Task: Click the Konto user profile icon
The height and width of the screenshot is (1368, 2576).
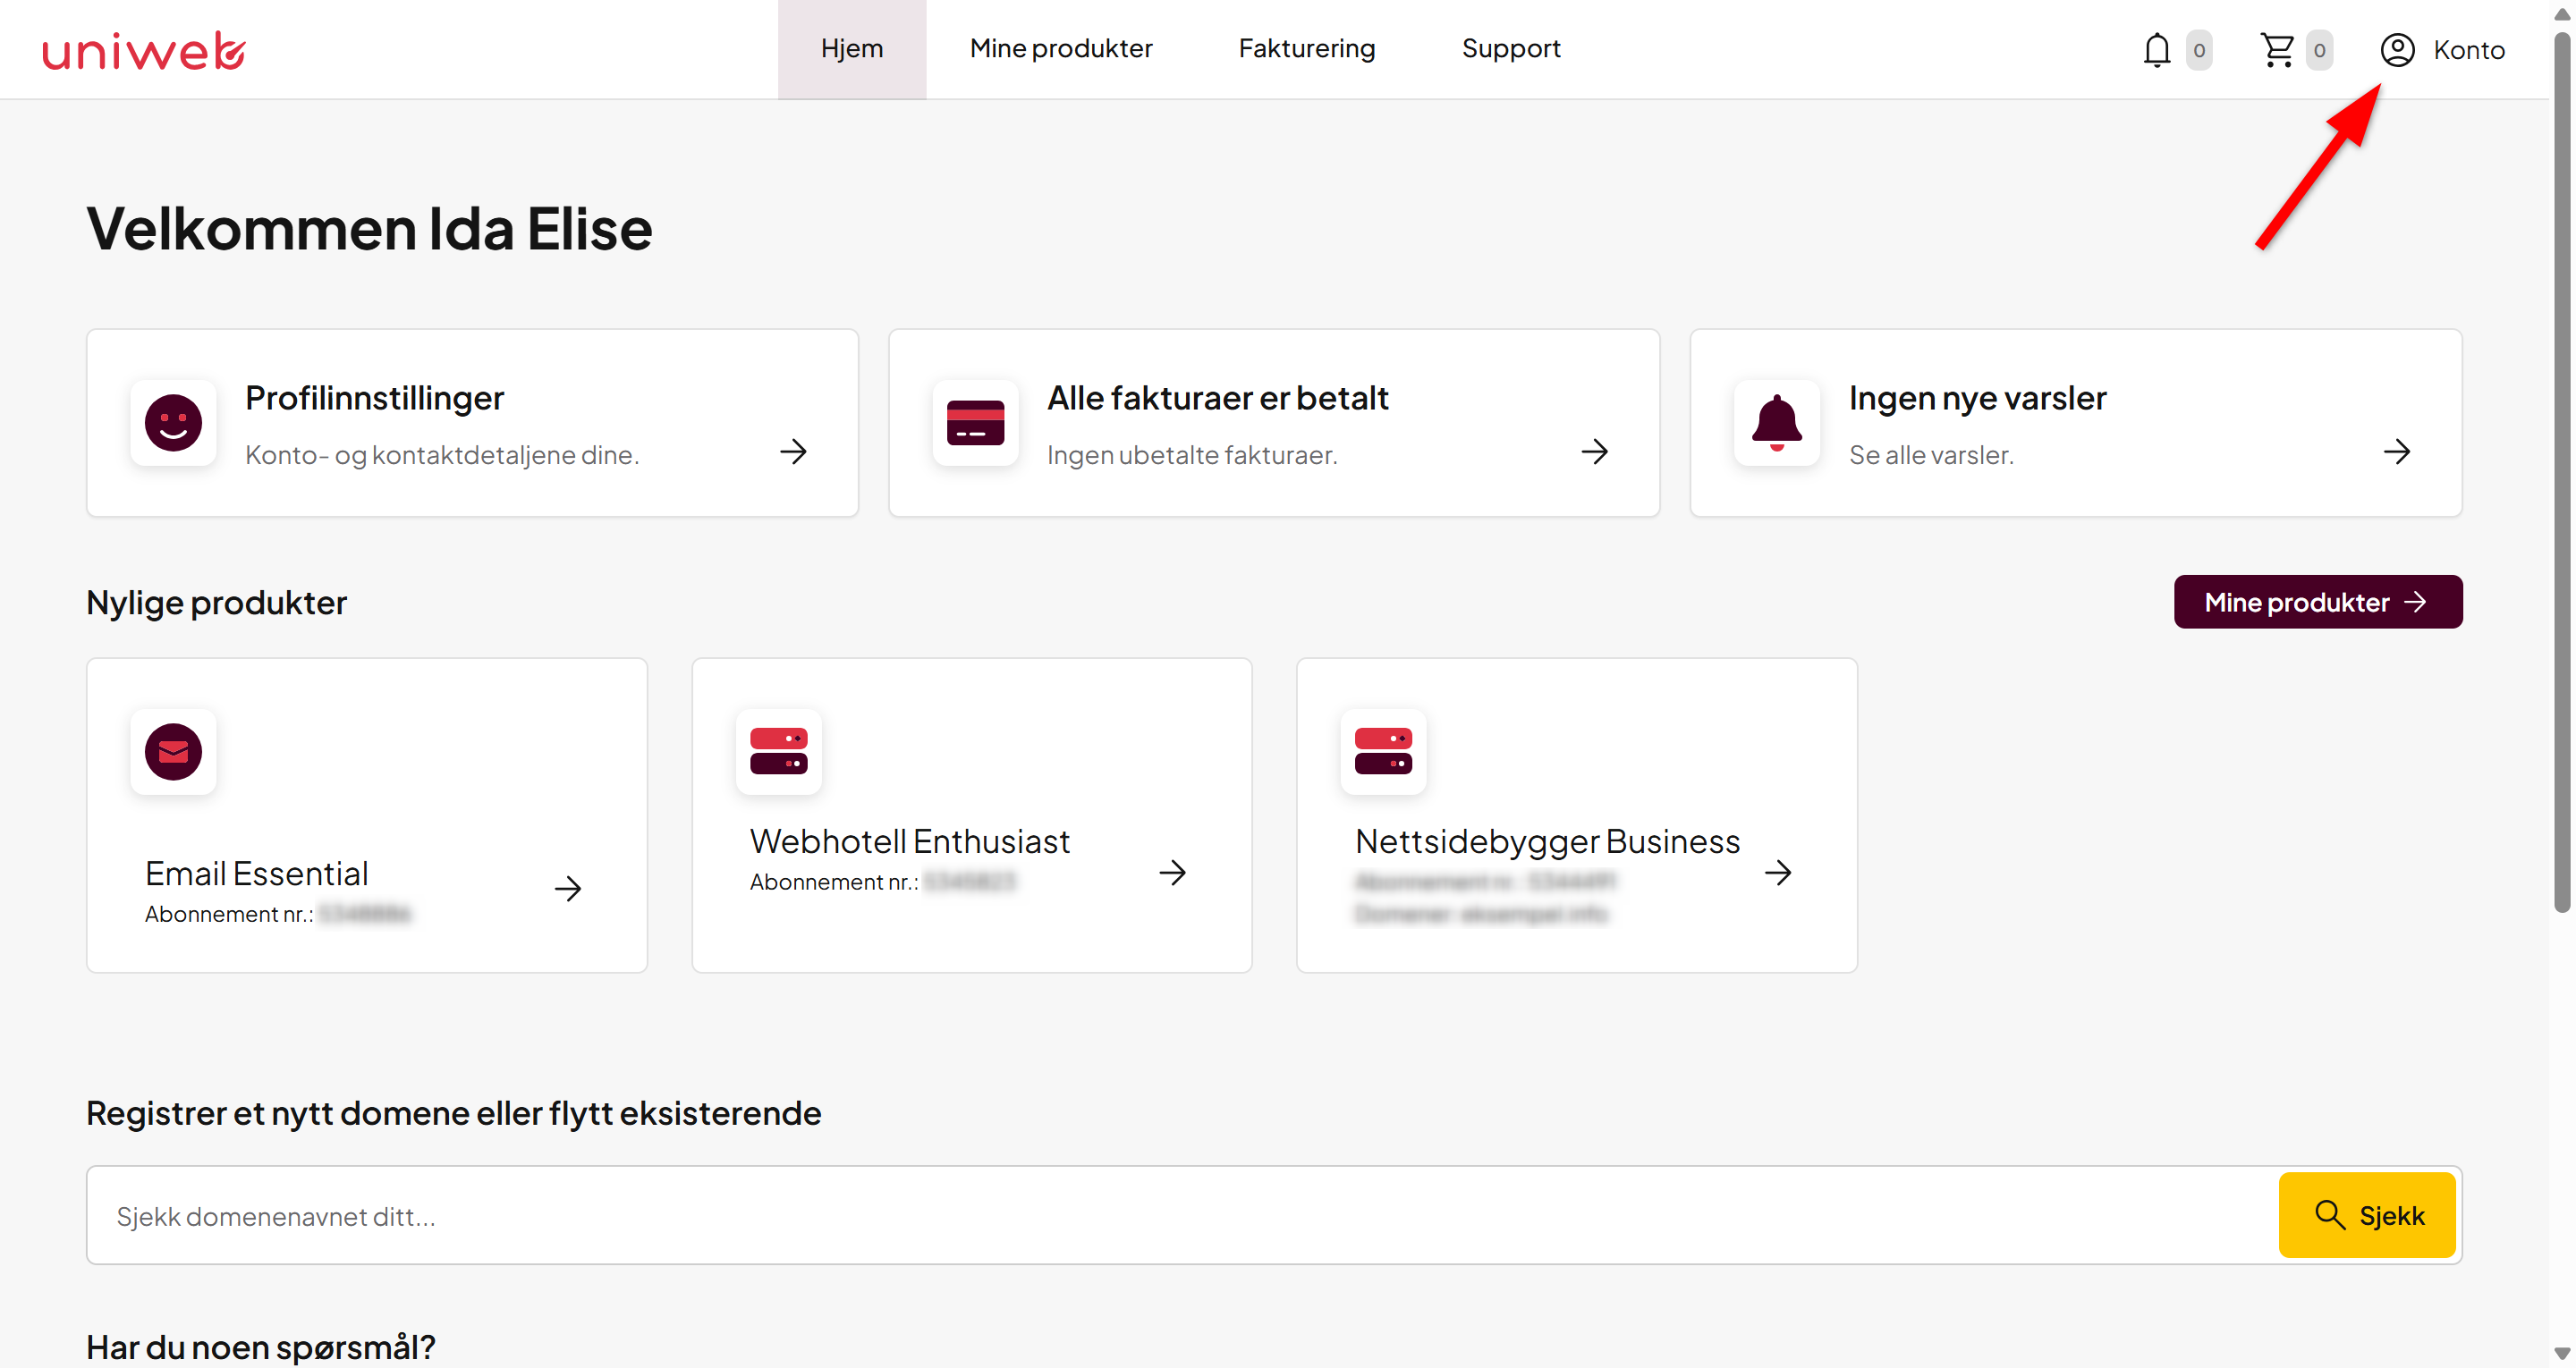Action: (2397, 50)
